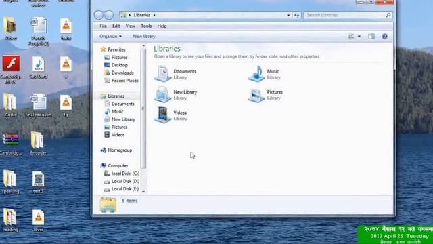The width and height of the screenshot is (433, 244).
Task: Click navigation pane scrollbar up arrow
Action: tap(143, 46)
